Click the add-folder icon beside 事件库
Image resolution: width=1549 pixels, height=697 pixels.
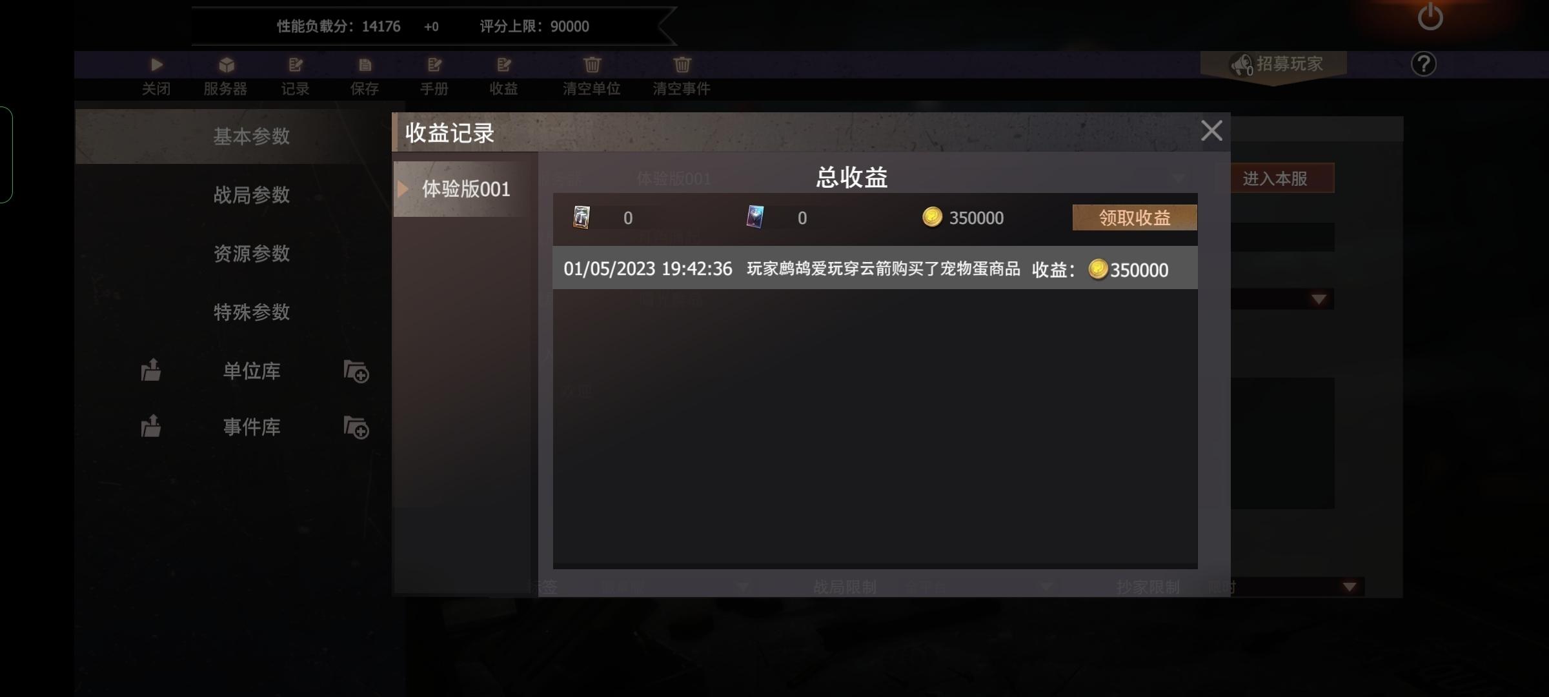pyautogui.click(x=356, y=427)
